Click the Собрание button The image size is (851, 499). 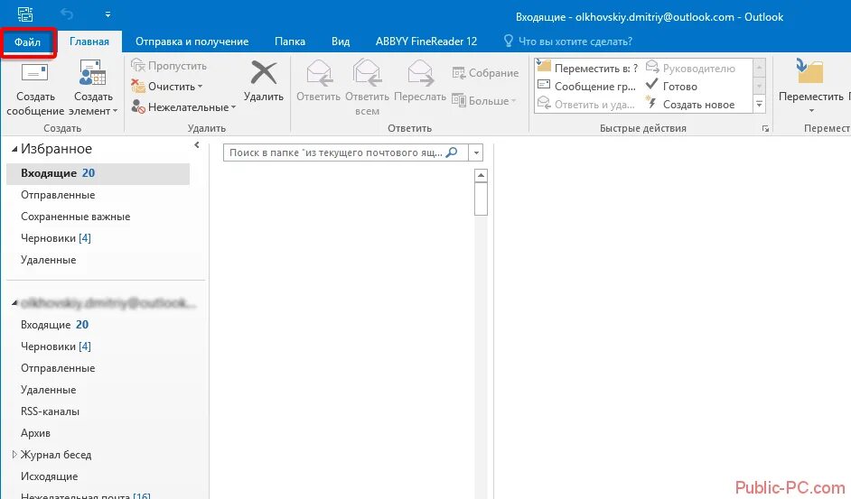tap(485, 73)
